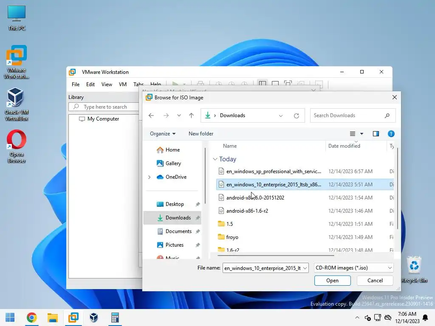Open the notifications bell

coord(425,318)
